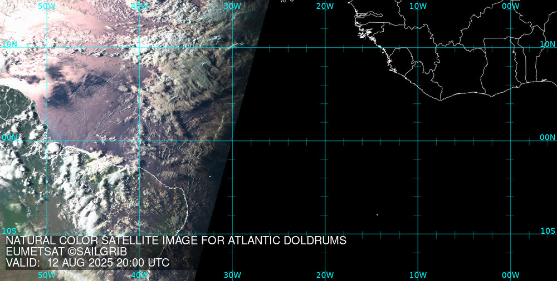Screen dimensions: 557x281
Task: Select the 10N label over the pink clouds
Action: tap(9, 44)
